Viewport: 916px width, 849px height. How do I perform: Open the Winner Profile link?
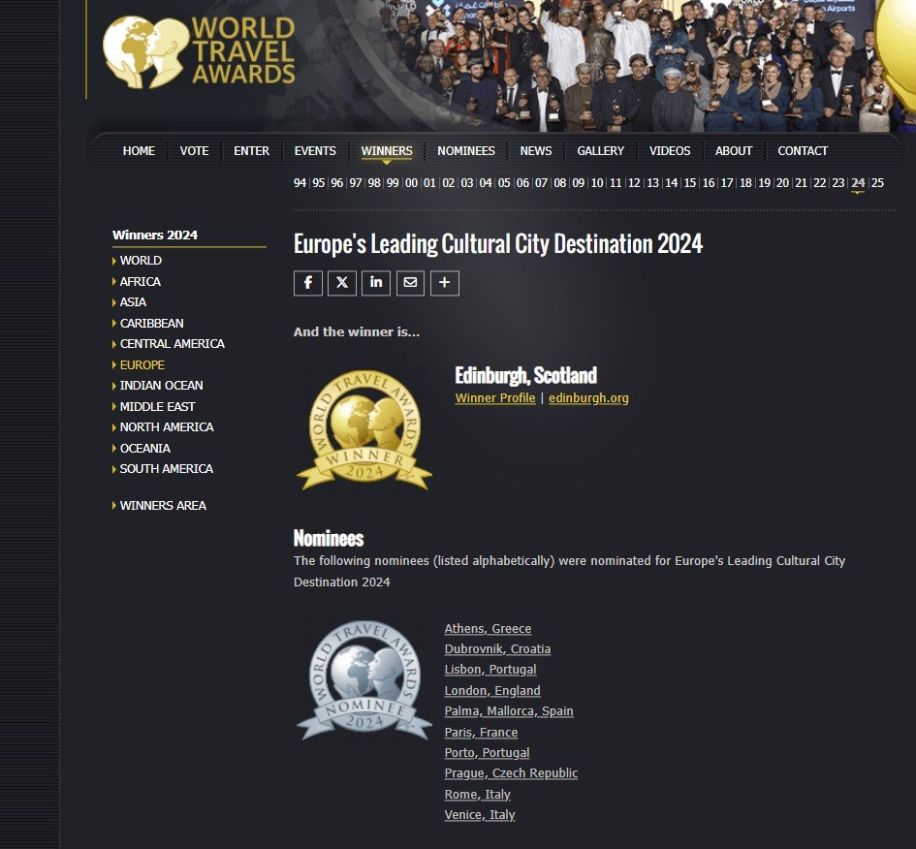point(495,397)
